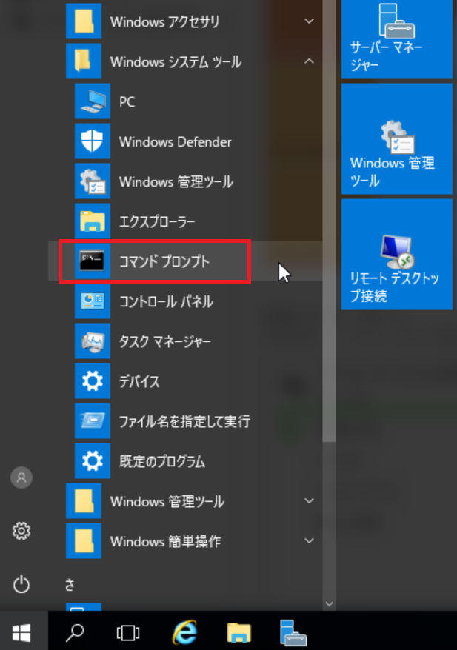Select the デバイス text entry
This screenshot has height=650, width=457.
[x=139, y=381]
